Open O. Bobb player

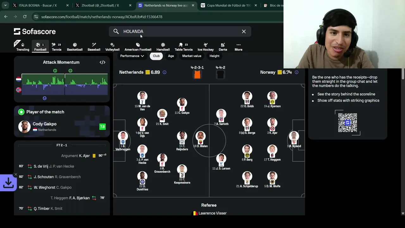point(247,99)
